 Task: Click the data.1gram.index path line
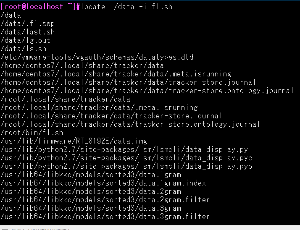[103, 183]
